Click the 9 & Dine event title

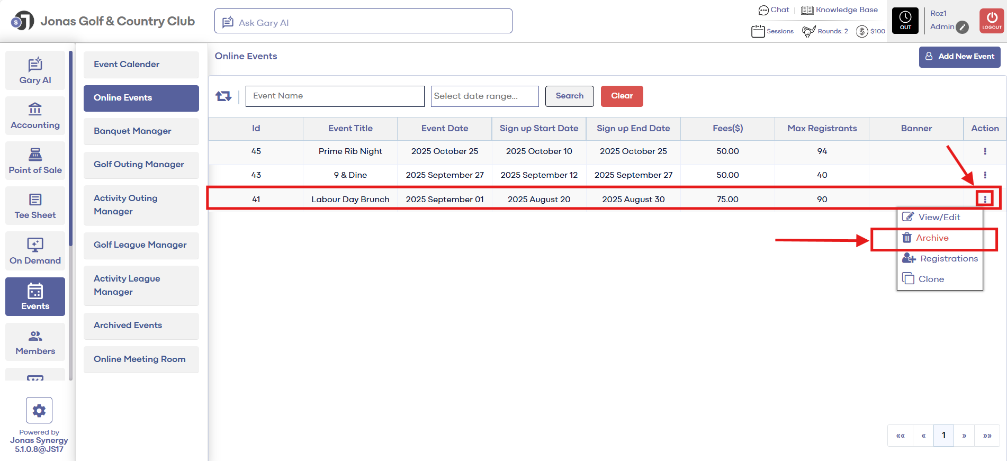350,175
